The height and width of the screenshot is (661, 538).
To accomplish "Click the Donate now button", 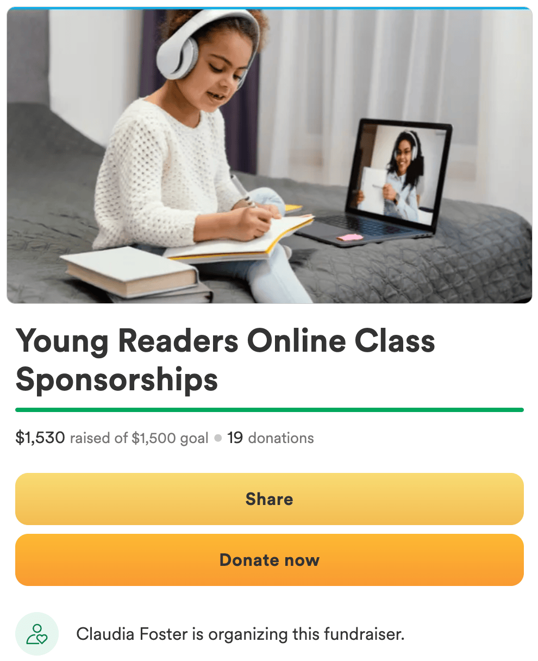I will 270,560.
